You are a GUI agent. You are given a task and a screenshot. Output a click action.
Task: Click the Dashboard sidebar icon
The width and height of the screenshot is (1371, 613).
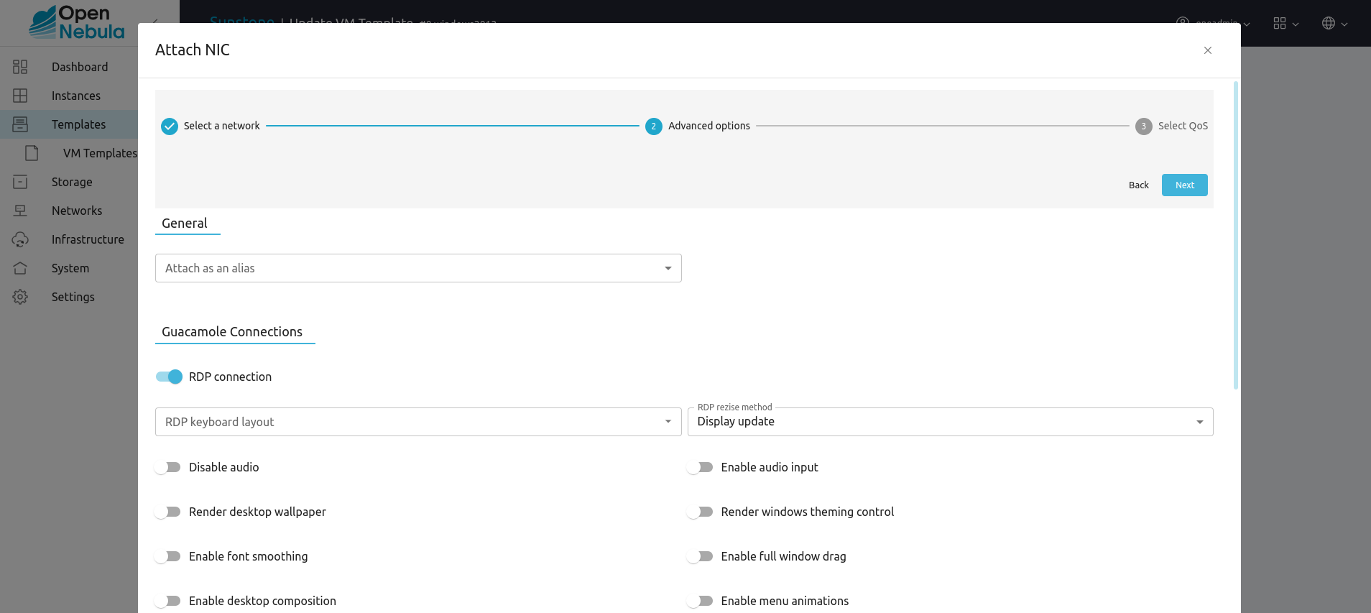pos(20,67)
